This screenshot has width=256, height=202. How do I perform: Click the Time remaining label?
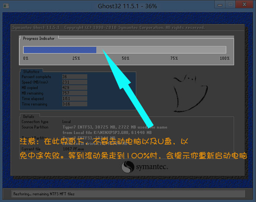point(34,104)
